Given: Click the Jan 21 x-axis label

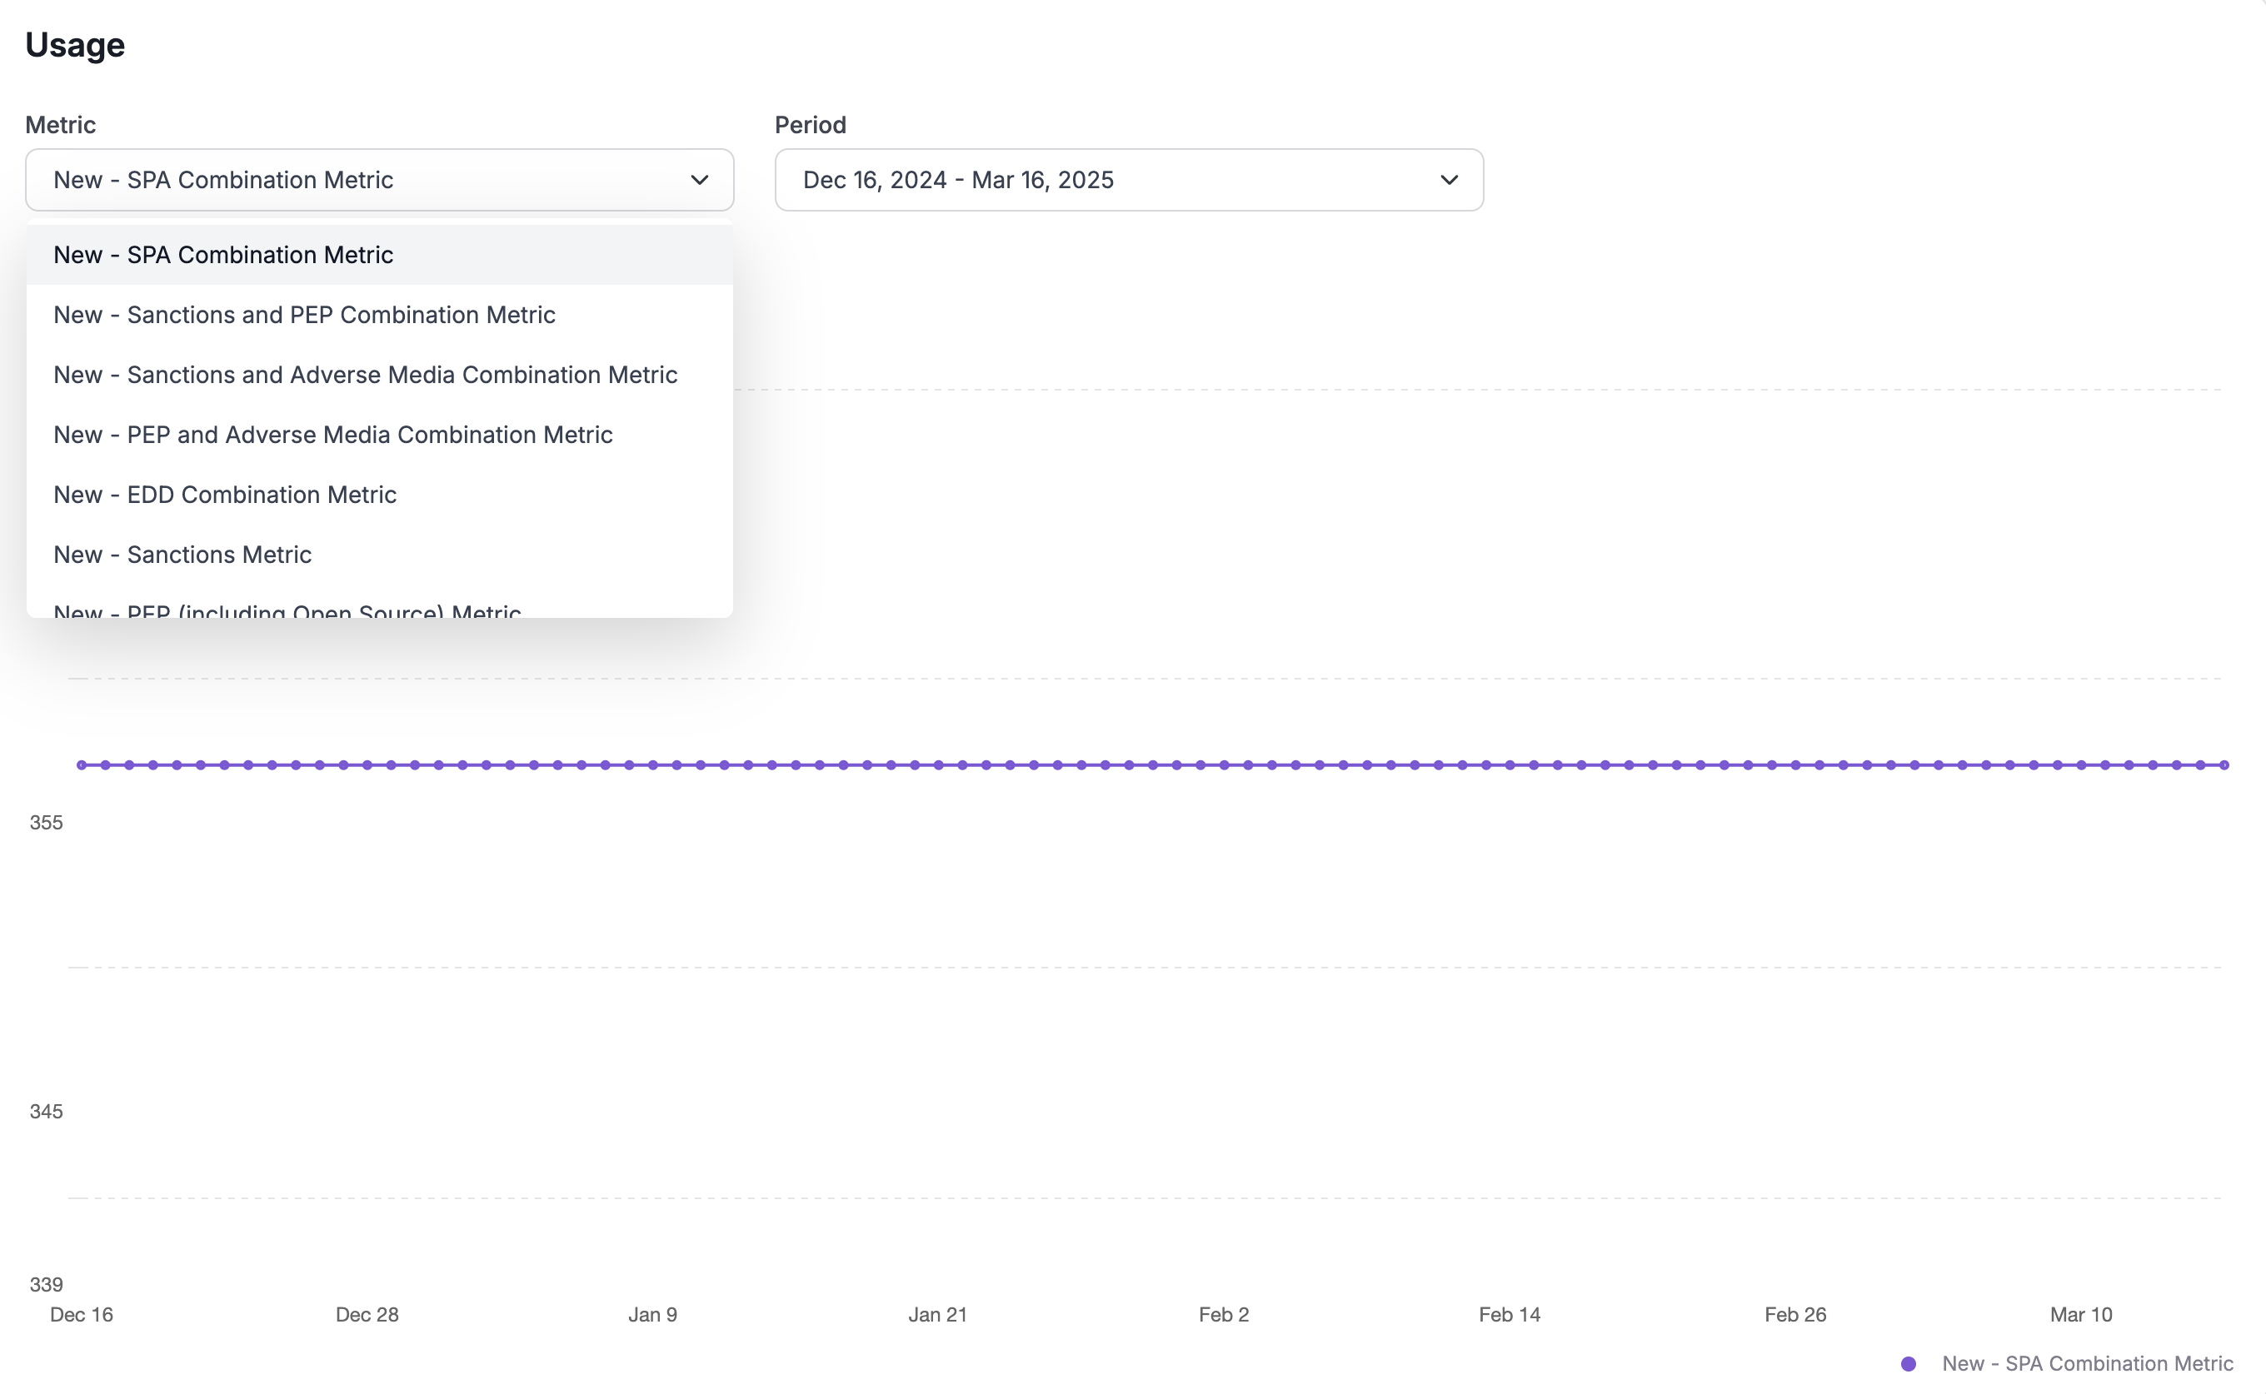Looking at the screenshot, I should pos(937,1315).
